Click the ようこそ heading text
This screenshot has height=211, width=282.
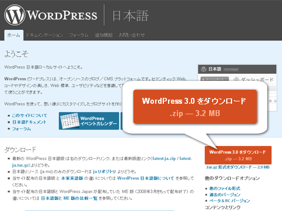pos(16,54)
